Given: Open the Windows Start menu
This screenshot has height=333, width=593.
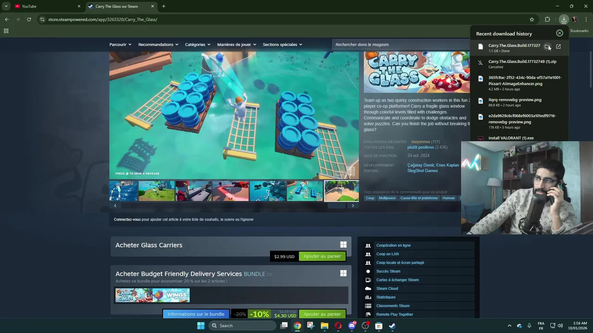Looking at the screenshot, I should click(x=201, y=326).
